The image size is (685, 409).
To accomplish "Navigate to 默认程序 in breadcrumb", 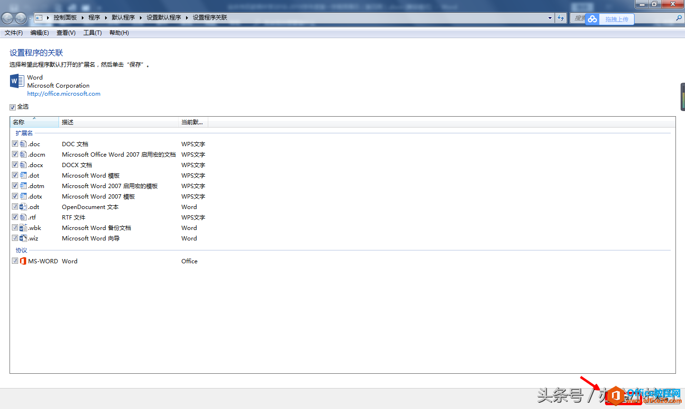I will (x=123, y=18).
